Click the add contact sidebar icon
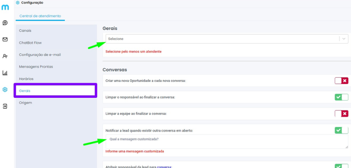 tap(5, 56)
